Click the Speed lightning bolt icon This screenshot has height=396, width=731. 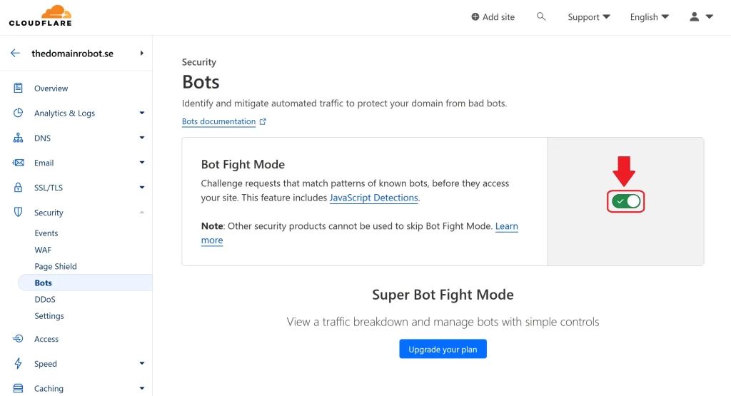coord(19,364)
